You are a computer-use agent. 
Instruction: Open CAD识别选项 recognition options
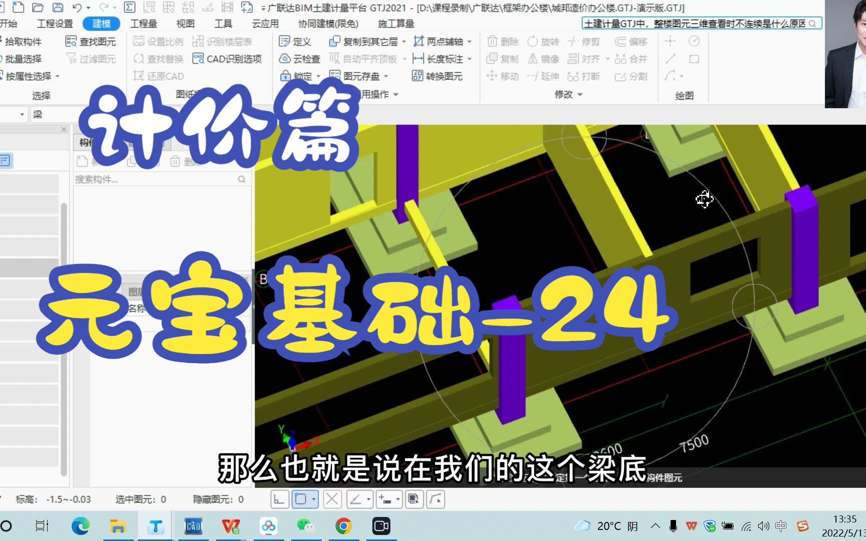point(227,59)
